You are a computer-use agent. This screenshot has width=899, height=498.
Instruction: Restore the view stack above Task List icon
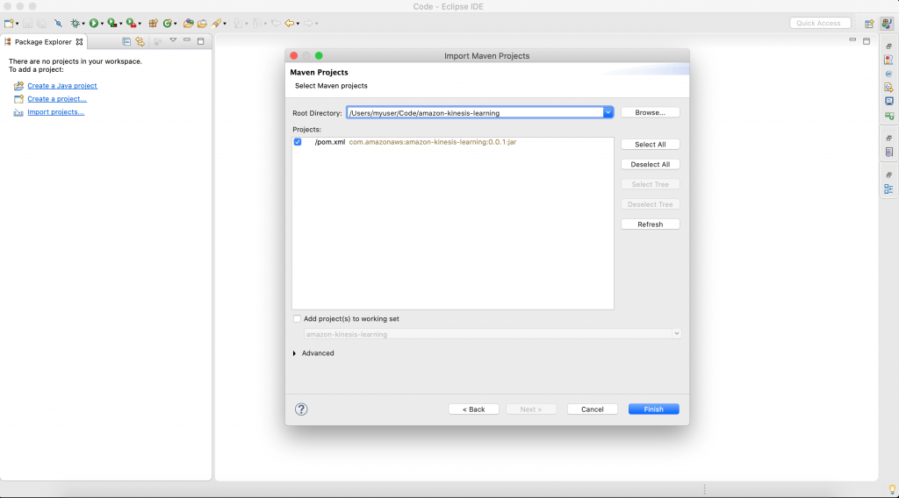point(888,138)
